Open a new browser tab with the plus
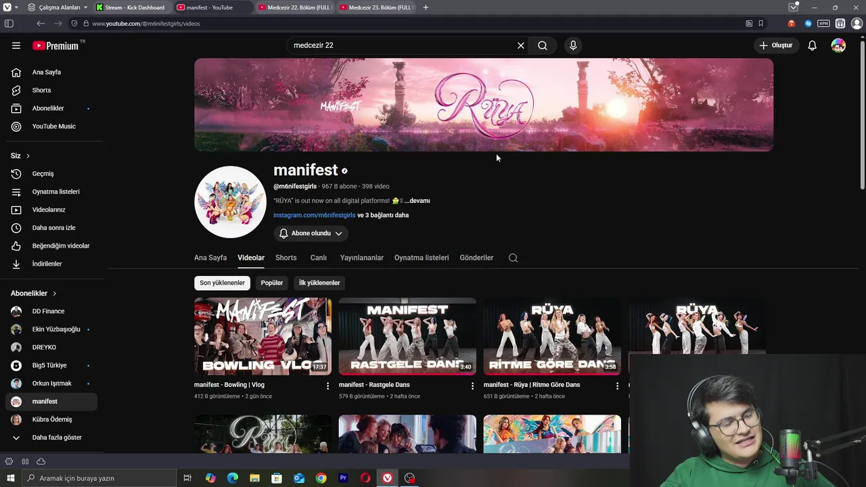 tap(426, 7)
